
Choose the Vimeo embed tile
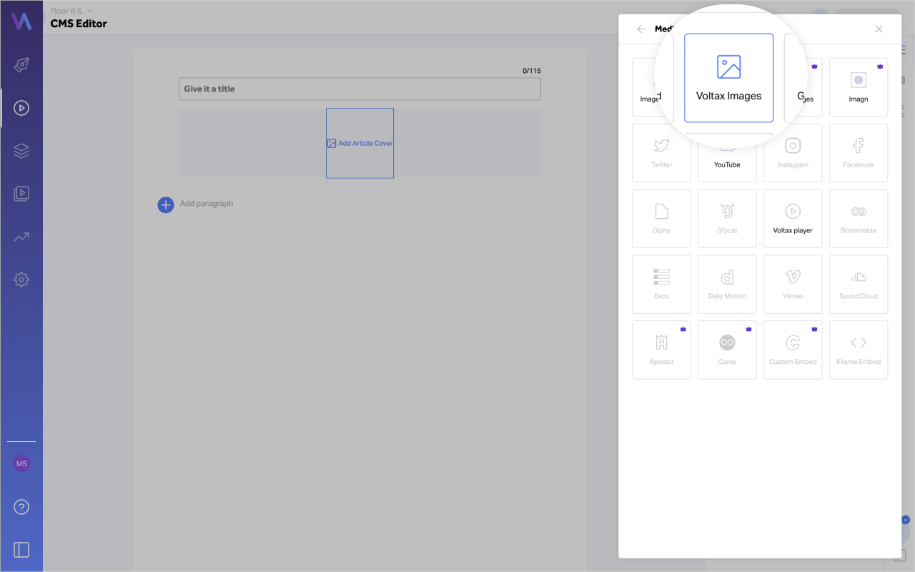tap(793, 285)
